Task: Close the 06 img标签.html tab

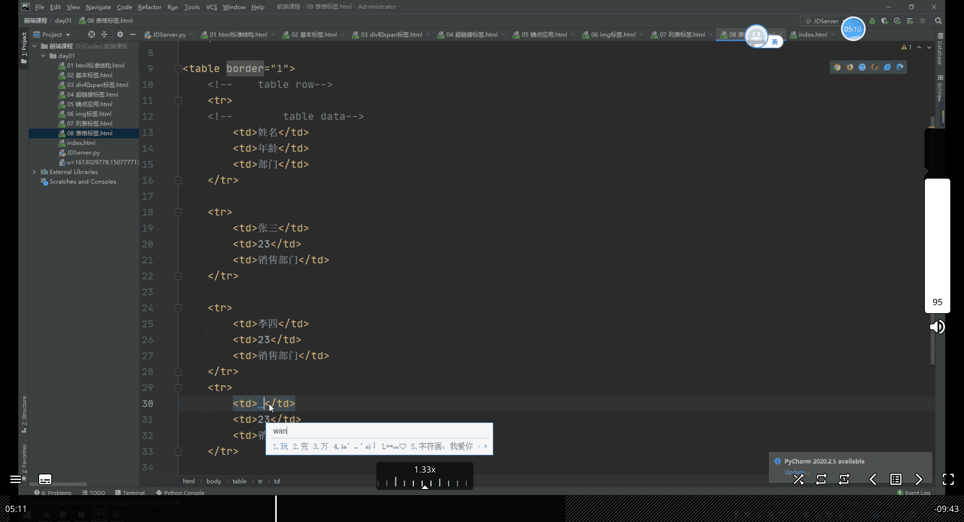Action: pyautogui.click(x=641, y=35)
